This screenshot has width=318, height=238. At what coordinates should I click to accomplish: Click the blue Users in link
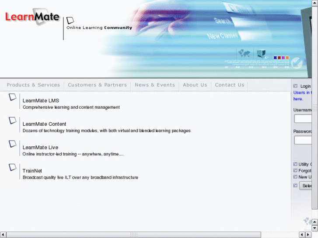pyautogui.click(x=302, y=93)
